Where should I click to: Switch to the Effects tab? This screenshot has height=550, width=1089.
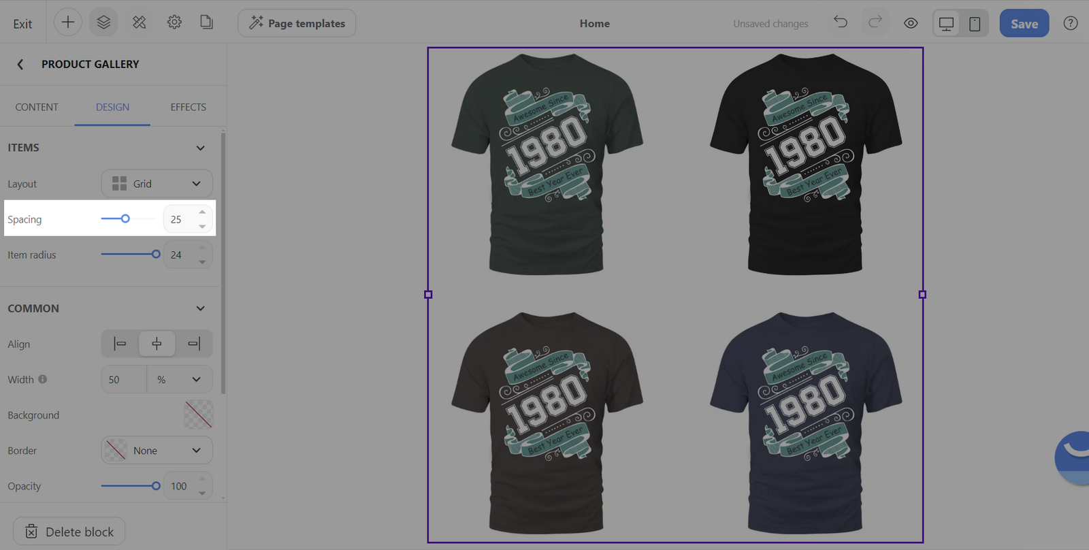coord(188,107)
